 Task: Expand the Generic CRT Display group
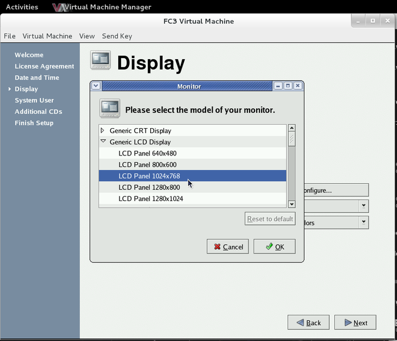[102, 130]
